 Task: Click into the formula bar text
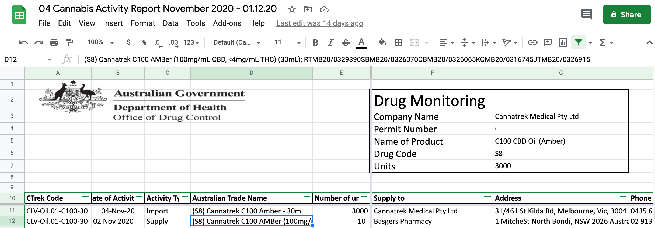pyautogui.click(x=337, y=59)
